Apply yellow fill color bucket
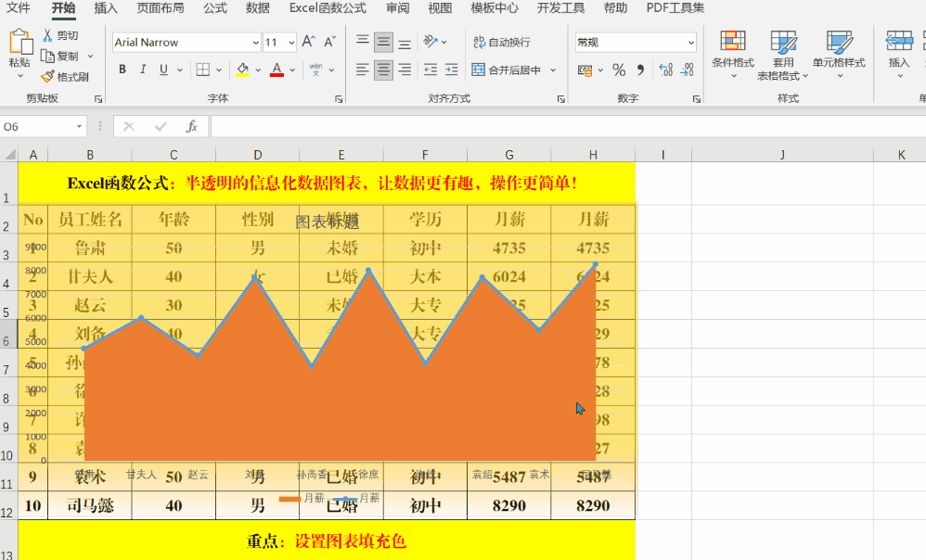Image resolution: width=926 pixels, height=560 pixels. 242,70
